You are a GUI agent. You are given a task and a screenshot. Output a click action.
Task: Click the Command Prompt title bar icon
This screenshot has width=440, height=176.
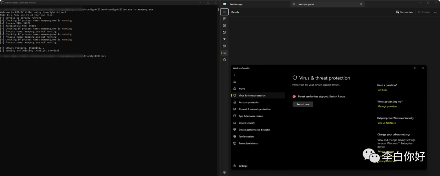click(x=2, y=2)
